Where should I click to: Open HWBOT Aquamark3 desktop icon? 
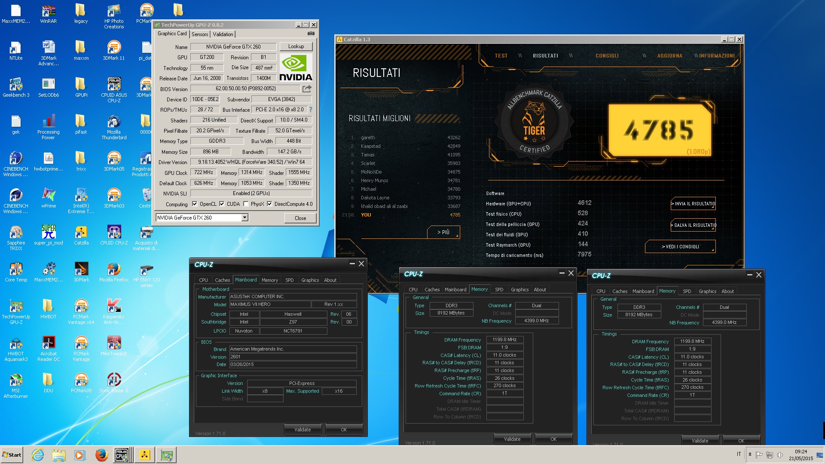click(16, 349)
